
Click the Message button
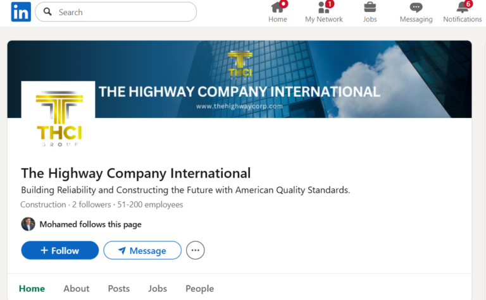[x=142, y=250]
